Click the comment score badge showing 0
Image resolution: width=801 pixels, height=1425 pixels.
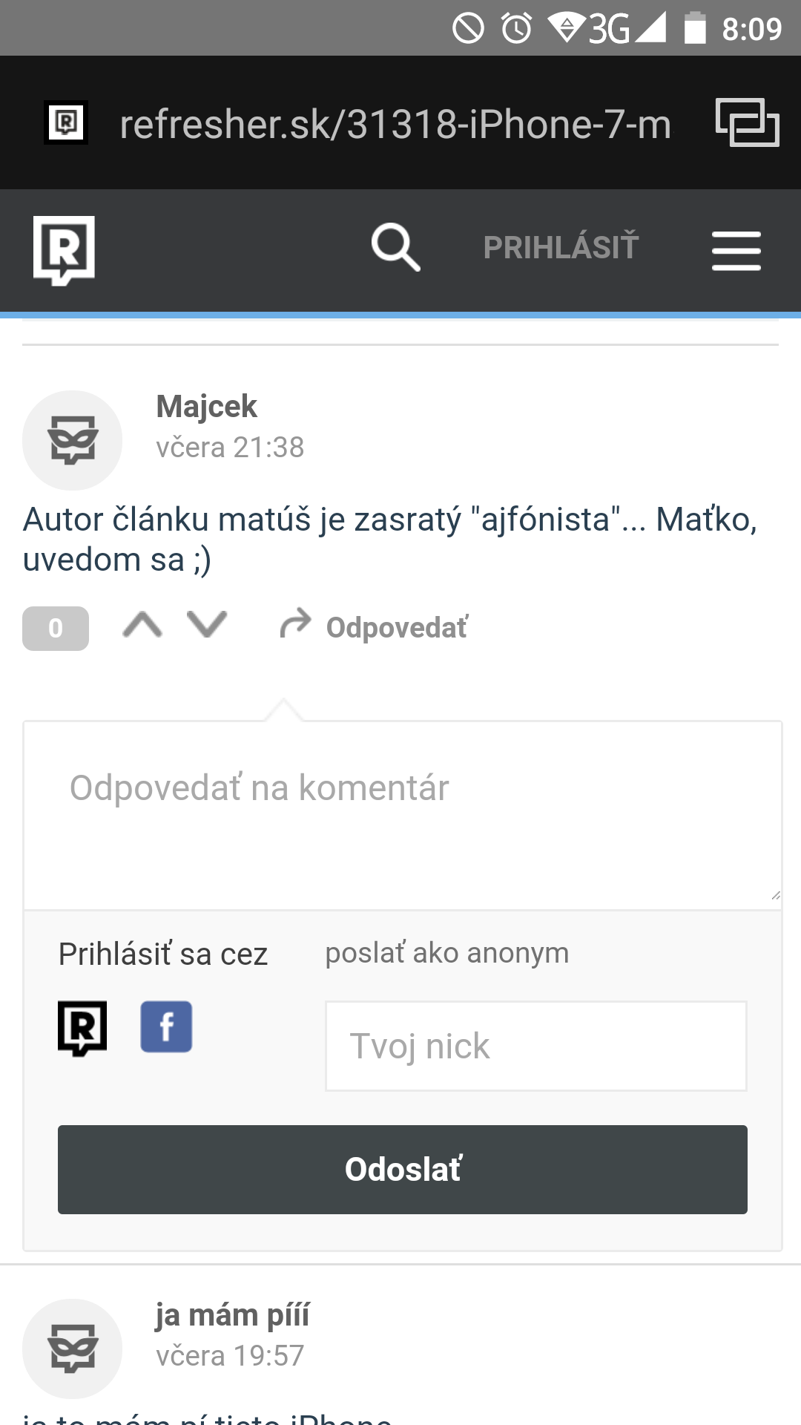pyautogui.click(x=56, y=629)
